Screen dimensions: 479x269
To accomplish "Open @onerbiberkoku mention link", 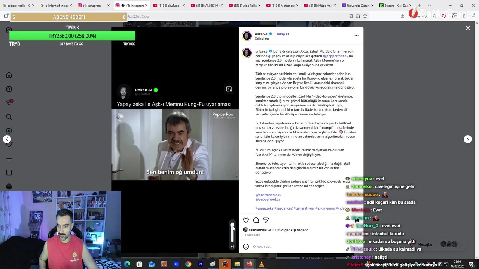I will (x=268, y=195).
